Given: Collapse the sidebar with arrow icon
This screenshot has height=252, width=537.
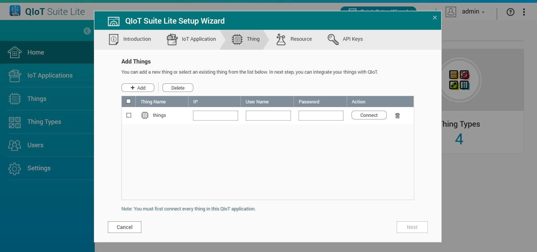Looking at the screenshot, I should (87, 31).
